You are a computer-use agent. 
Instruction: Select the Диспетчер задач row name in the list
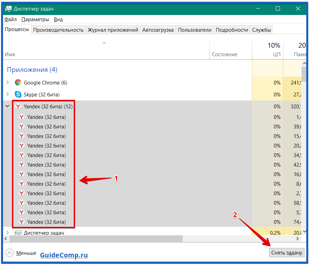pyautogui.click(x=44, y=233)
